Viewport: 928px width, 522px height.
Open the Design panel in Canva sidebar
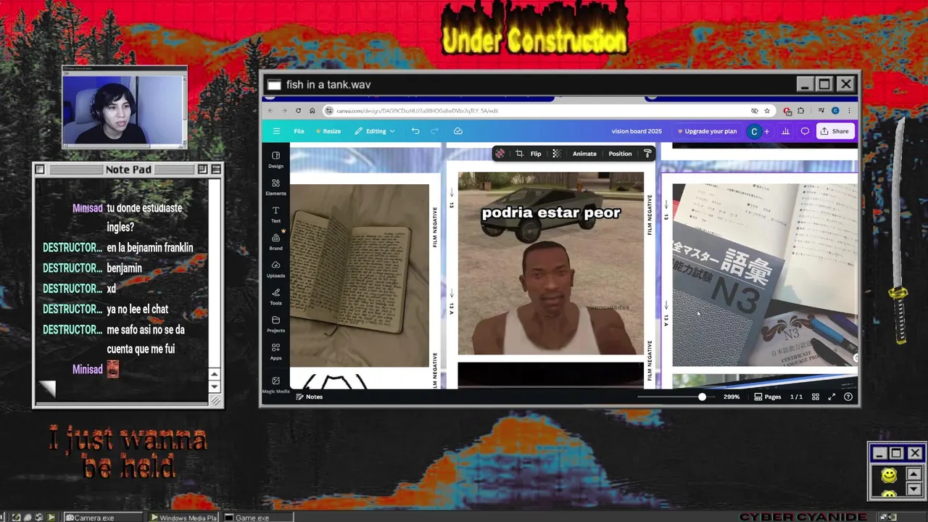(x=275, y=159)
